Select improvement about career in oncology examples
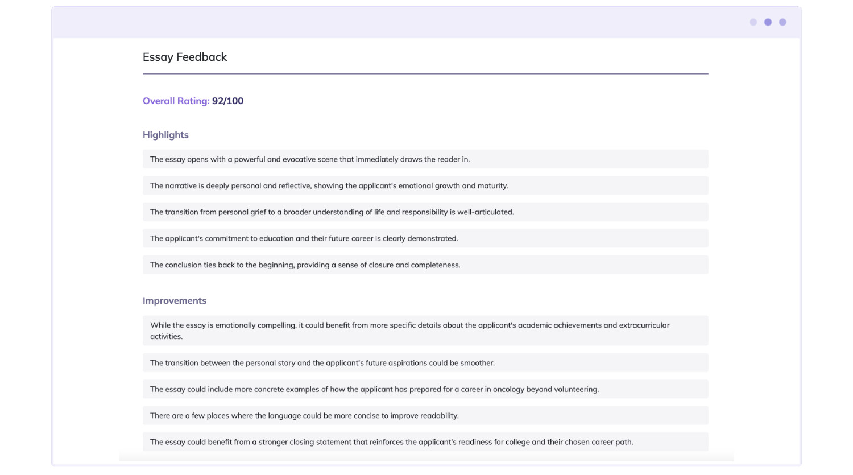The image size is (853, 475). (x=374, y=389)
